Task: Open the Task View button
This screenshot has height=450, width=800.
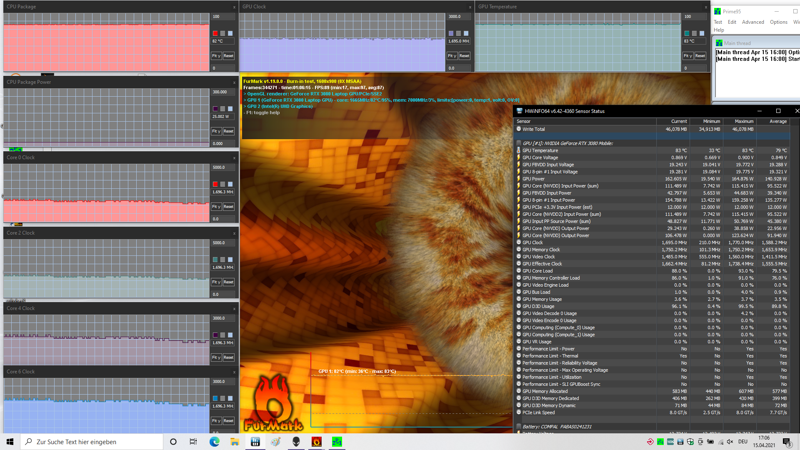Action: [x=193, y=442]
